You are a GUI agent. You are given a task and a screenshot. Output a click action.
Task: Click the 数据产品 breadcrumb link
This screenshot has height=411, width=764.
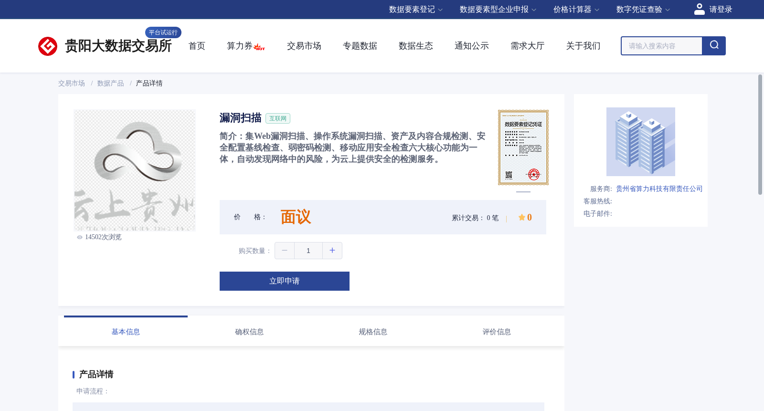click(111, 84)
